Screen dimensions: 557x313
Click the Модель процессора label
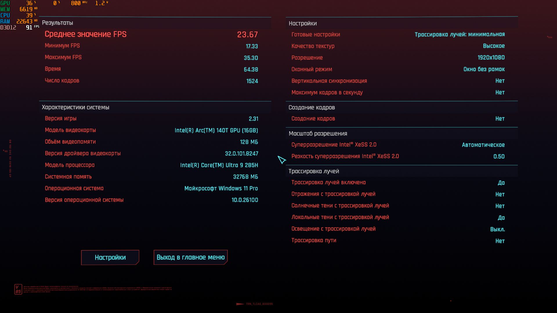pos(70,165)
